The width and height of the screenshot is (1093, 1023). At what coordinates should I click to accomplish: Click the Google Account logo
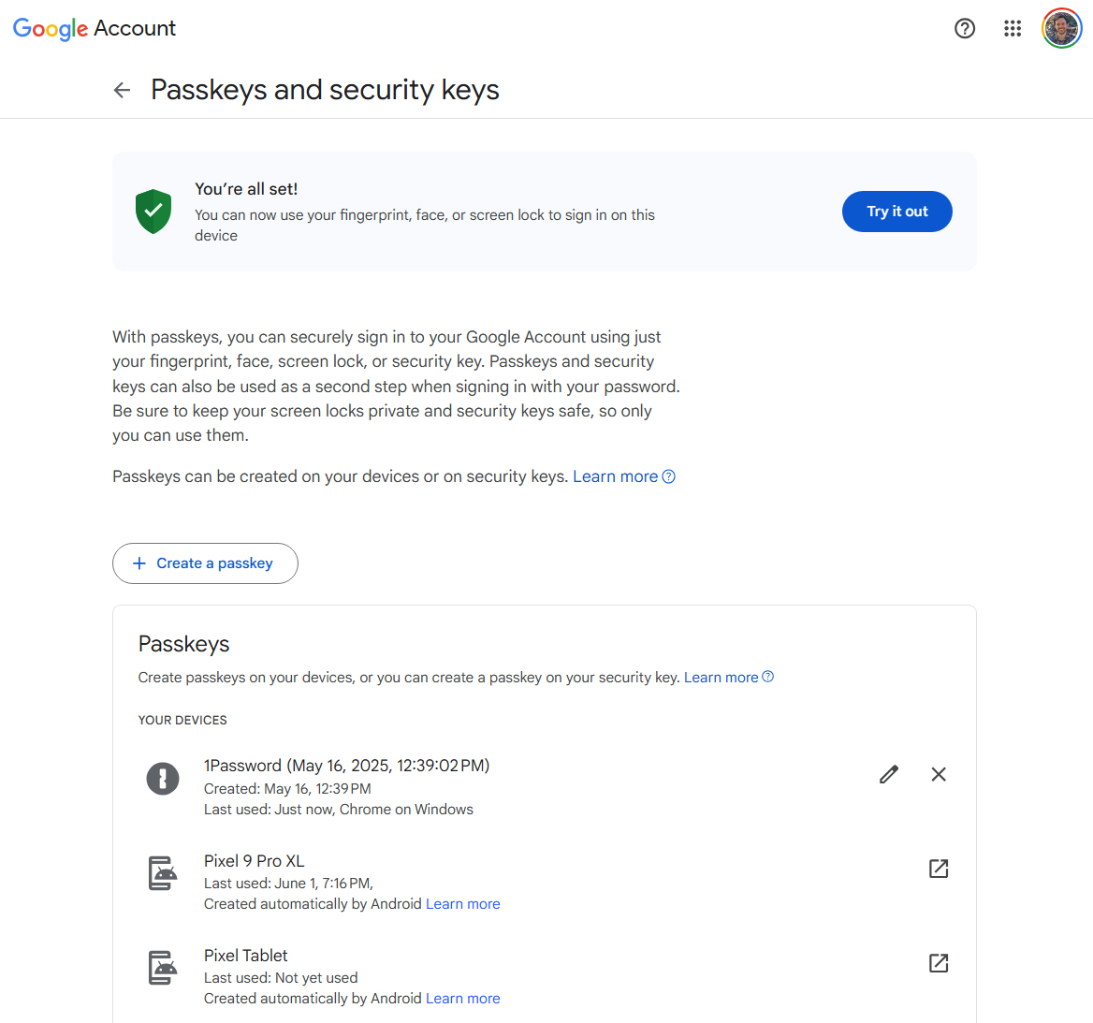(95, 28)
